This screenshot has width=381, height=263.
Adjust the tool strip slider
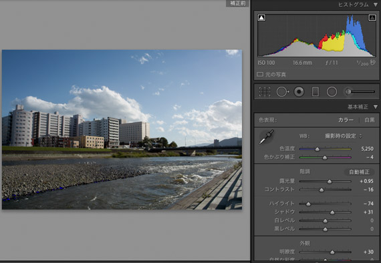[x=362, y=91]
